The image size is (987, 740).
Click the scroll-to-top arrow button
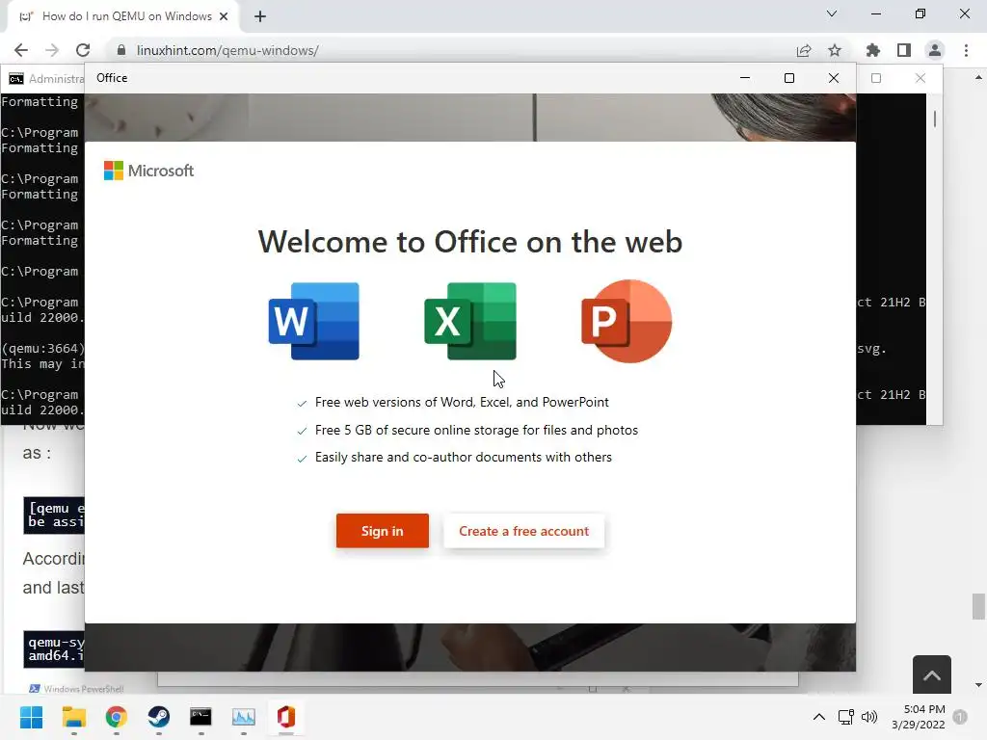pyautogui.click(x=932, y=674)
